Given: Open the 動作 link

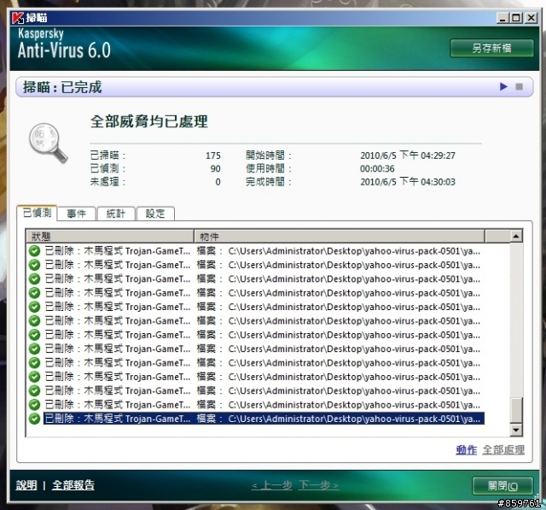Looking at the screenshot, I should pos(467,449).
